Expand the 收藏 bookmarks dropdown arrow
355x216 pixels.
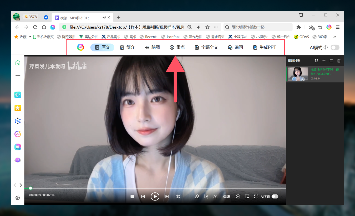coord(30,37)
